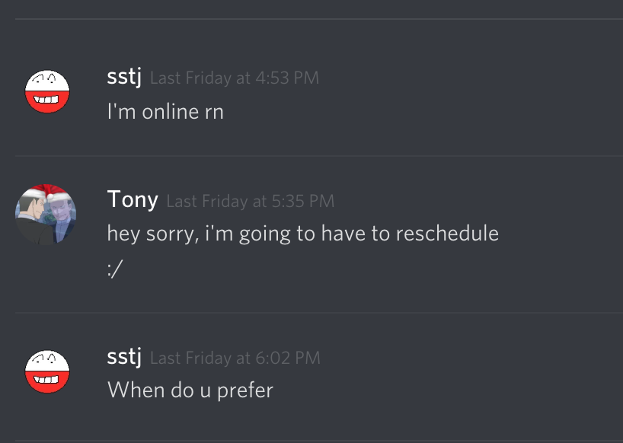This screenshot has width=623, height=443.
Task: Click the divider line above Tony's message
Action: (x=319, y=156)
